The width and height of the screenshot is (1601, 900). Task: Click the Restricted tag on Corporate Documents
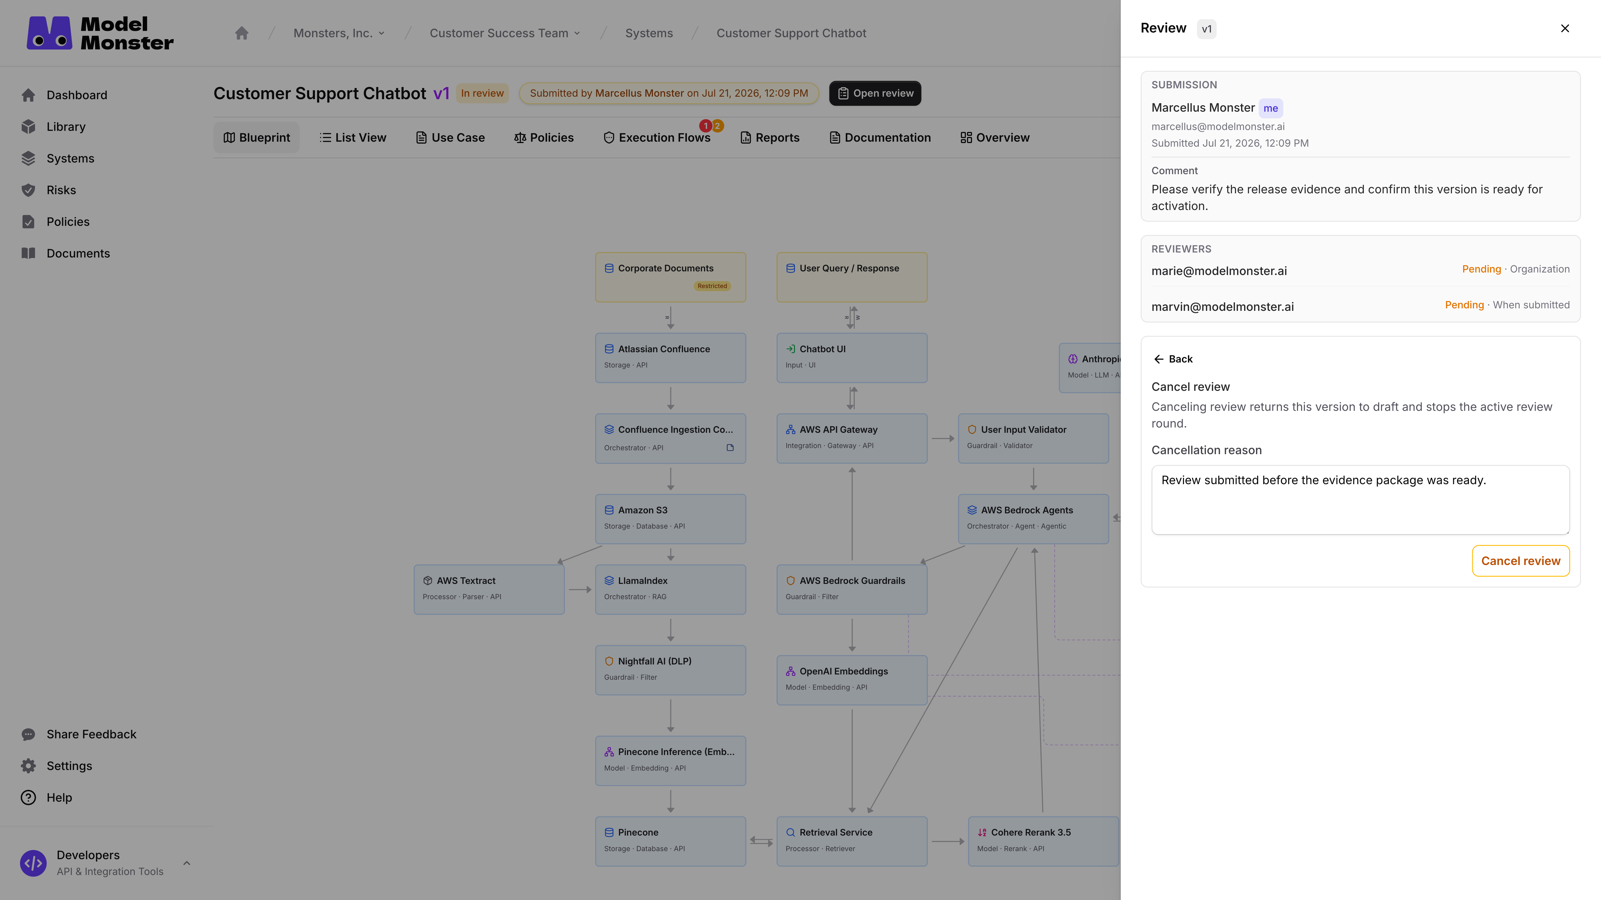click(712, 286)
